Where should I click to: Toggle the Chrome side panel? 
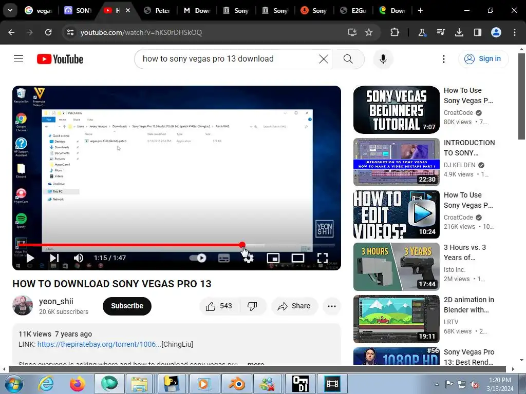(x=477, y=32)
